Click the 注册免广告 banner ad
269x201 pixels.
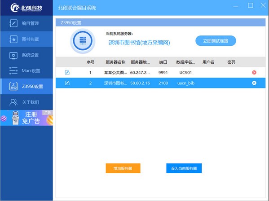click(x=26, y=118)
